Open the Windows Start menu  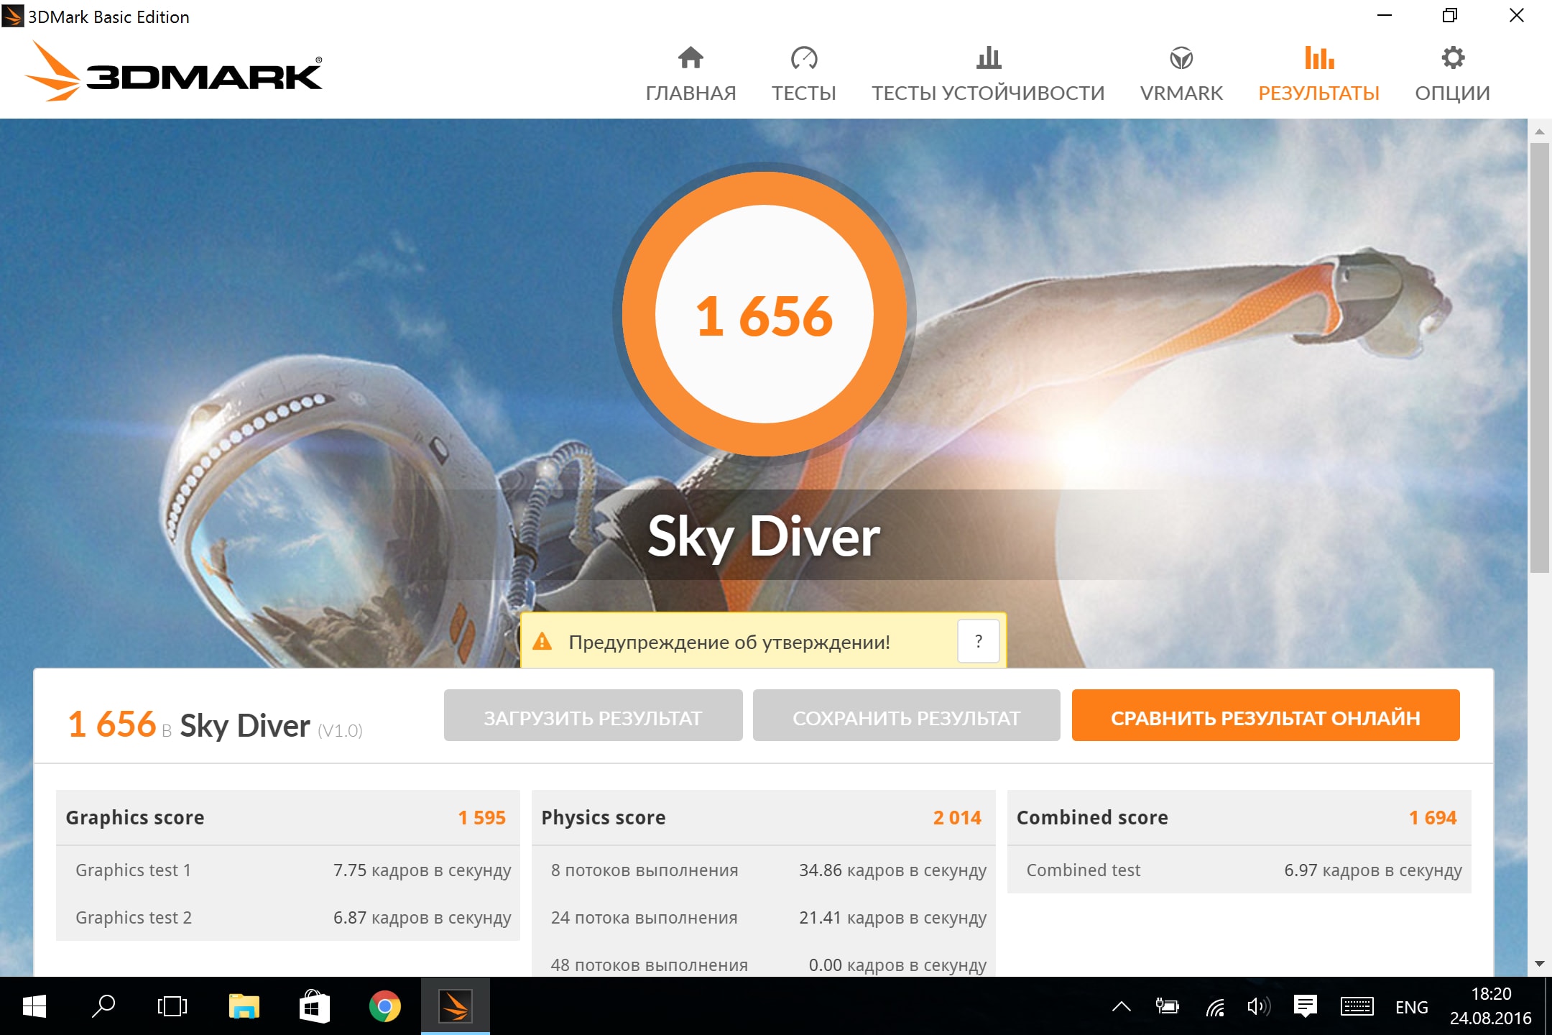pyautogui.click(x=34, y=1006)
